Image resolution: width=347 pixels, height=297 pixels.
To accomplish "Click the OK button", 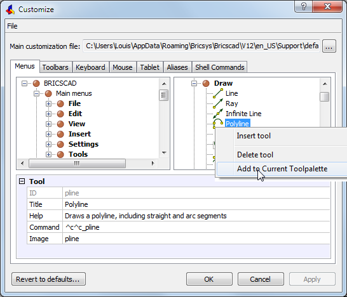I will pyautogui.click(x=209, y=279).
